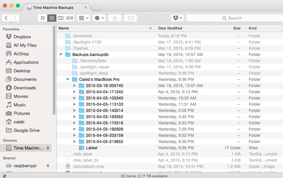Open the item arrangement dropdown
The image size is (283, 178).
click(84, 18)
